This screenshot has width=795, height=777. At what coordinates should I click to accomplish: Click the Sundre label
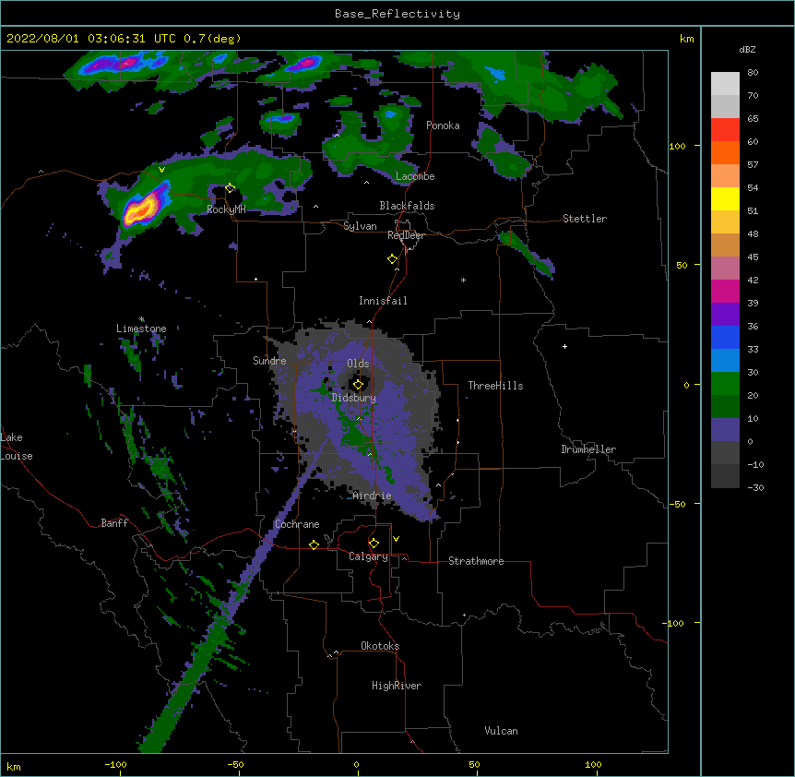[269, 361]
